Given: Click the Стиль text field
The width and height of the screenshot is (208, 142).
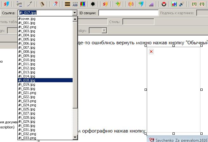Looking at the screenshot, I should click(138, 22).
